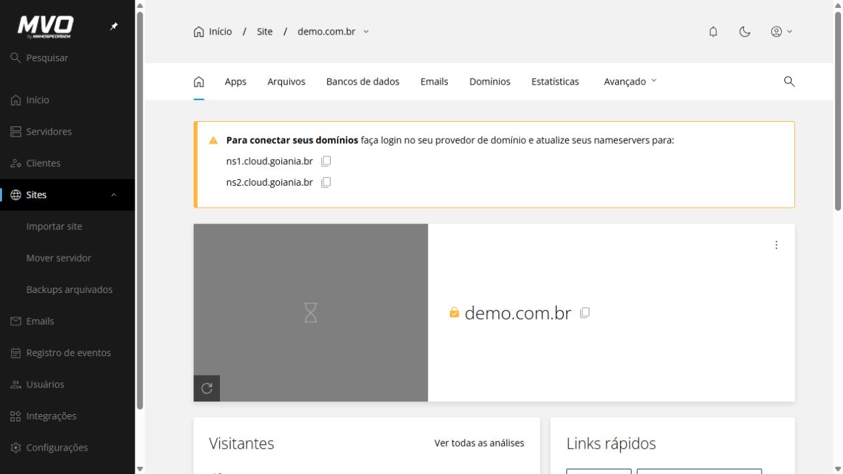
Task: Click the site preview thumbnail
Action: [x=311, y=312]
